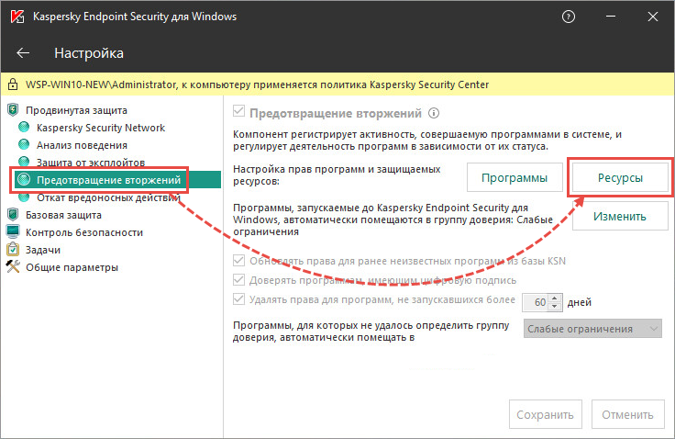Close the Kaspersky Endpoint Security window
This screenshot has width=675, height=439.
(x=653, y=17)
